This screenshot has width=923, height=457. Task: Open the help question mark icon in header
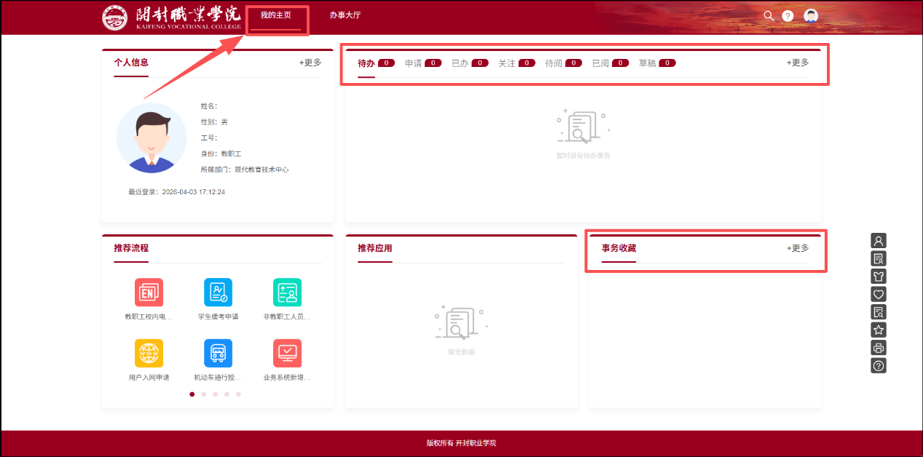pos(788,16)
